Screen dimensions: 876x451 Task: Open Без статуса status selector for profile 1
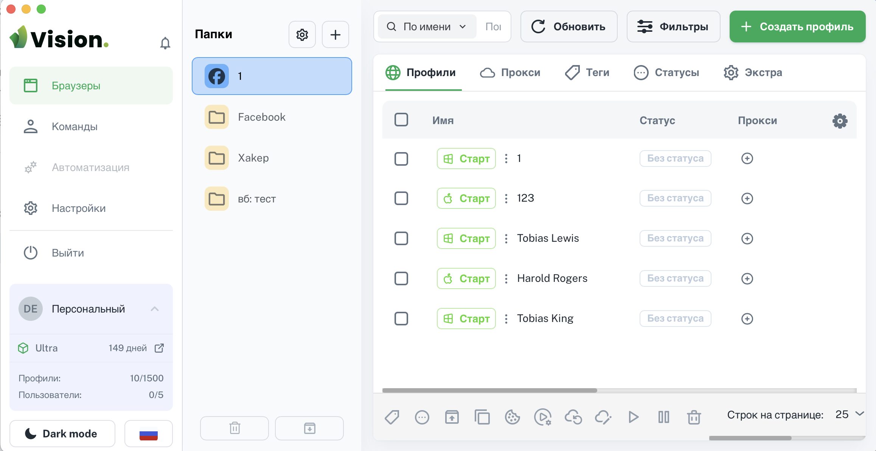[x=675, y=158]
